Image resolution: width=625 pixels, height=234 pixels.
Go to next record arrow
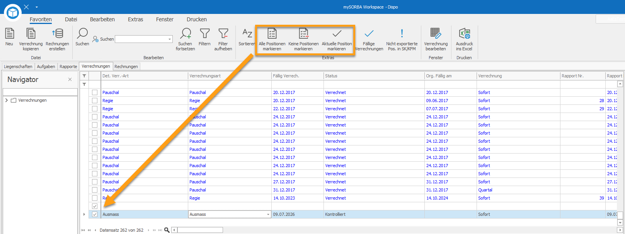149,230
